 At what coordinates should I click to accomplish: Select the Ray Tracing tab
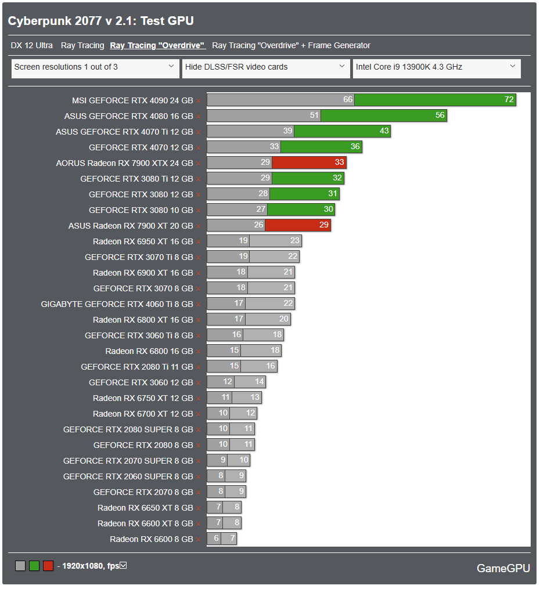(x=82, y=45)
